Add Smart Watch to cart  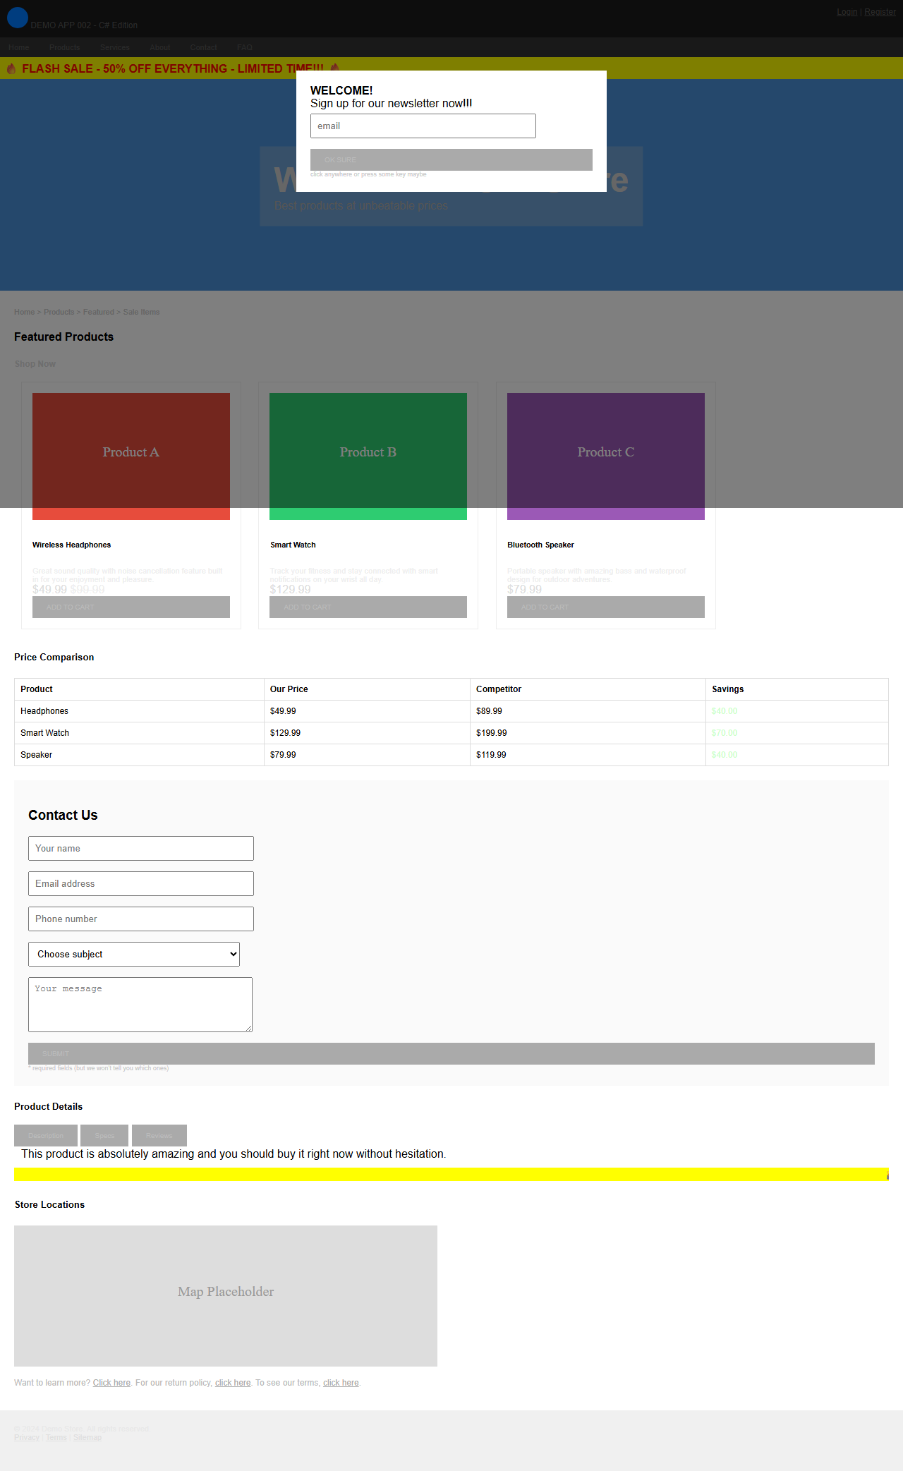click(x=368, y=607)
